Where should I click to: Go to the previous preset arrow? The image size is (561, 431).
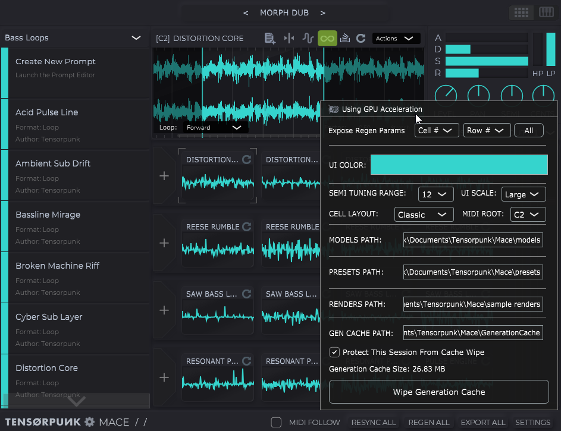[246, 13]
